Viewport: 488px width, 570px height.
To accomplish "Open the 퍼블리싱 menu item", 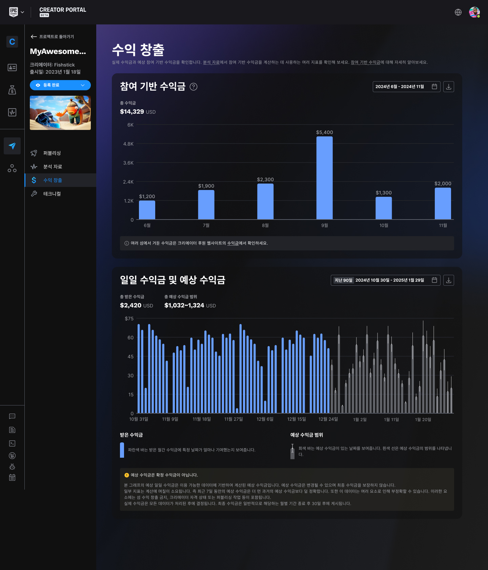I will (60, 153).
